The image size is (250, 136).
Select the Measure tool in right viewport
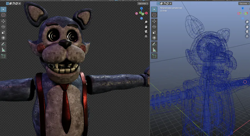click(x=154, y=50)
